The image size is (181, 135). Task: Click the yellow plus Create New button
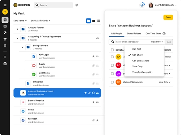coord(5,12)
